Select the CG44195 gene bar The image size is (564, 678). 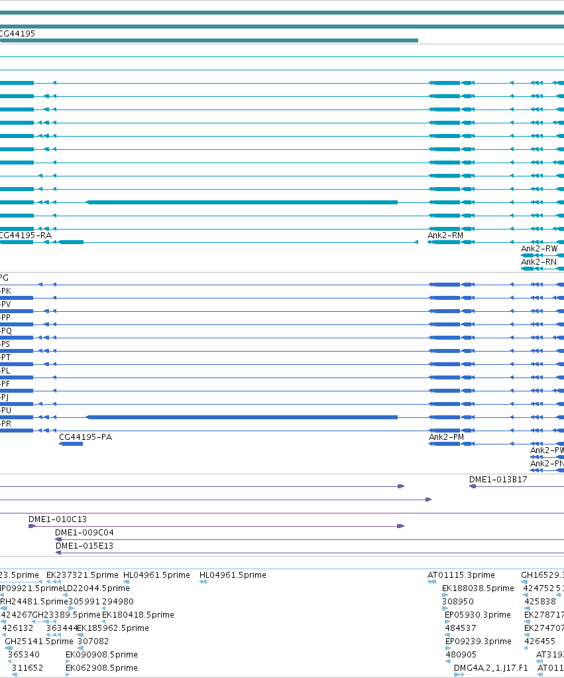point(209,40)
